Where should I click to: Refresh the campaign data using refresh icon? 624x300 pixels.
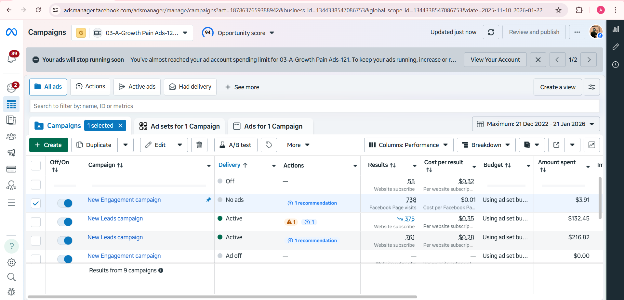click(x=491, y=32)
